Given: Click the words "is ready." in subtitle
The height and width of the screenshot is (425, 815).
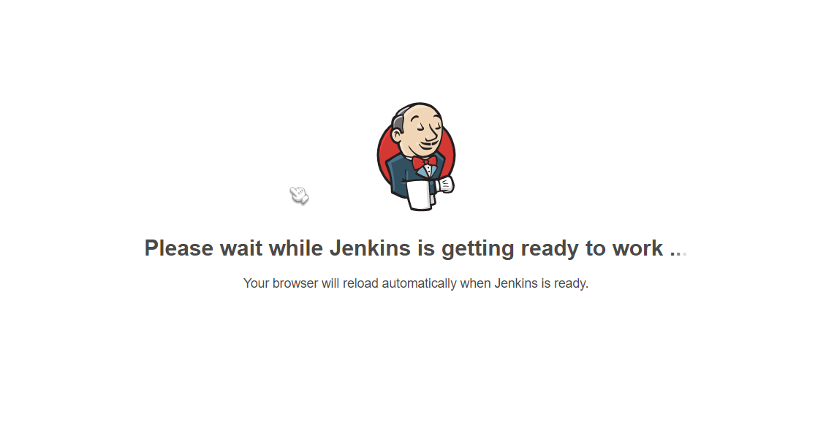Looking at the screenshot, I should [565, 283].
